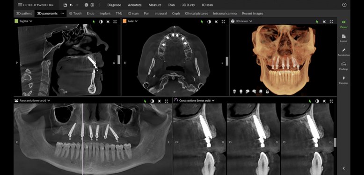Open the Annotate menu
Image resolution: width=364 pixels, height=175 pixels.
(134, 5)
